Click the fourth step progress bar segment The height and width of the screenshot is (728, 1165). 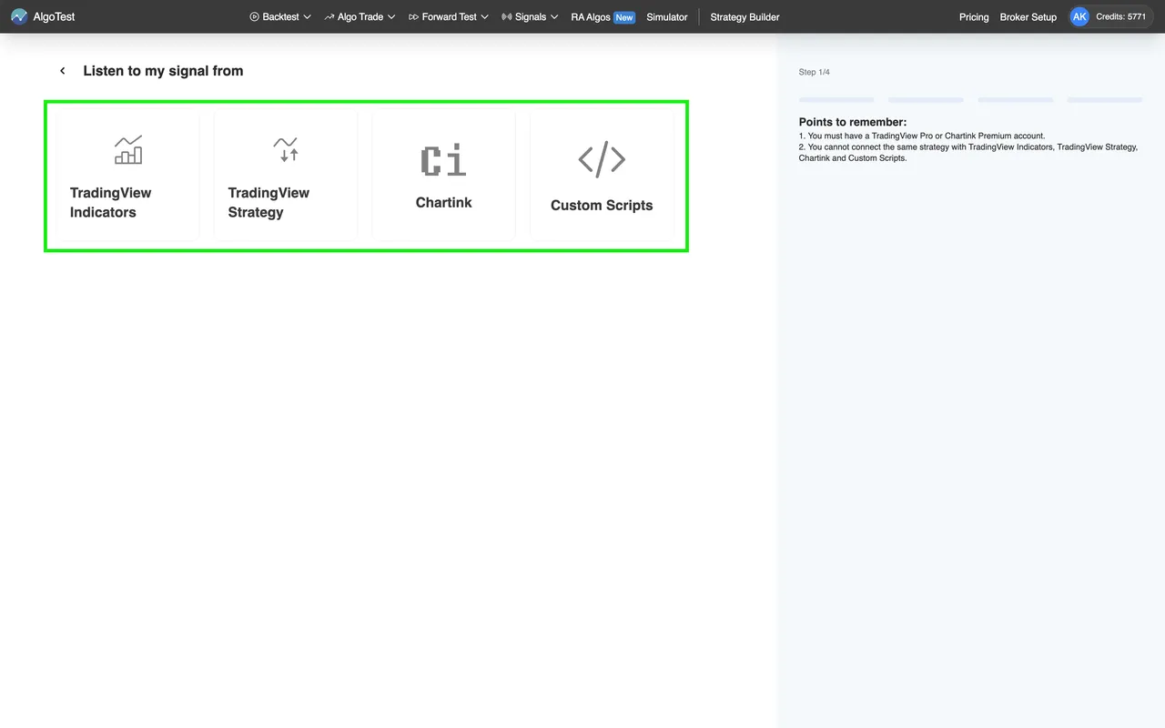[1105, 99]
